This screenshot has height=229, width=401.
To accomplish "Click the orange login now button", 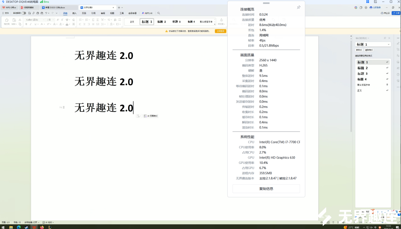I will click(x=220, y=31).
